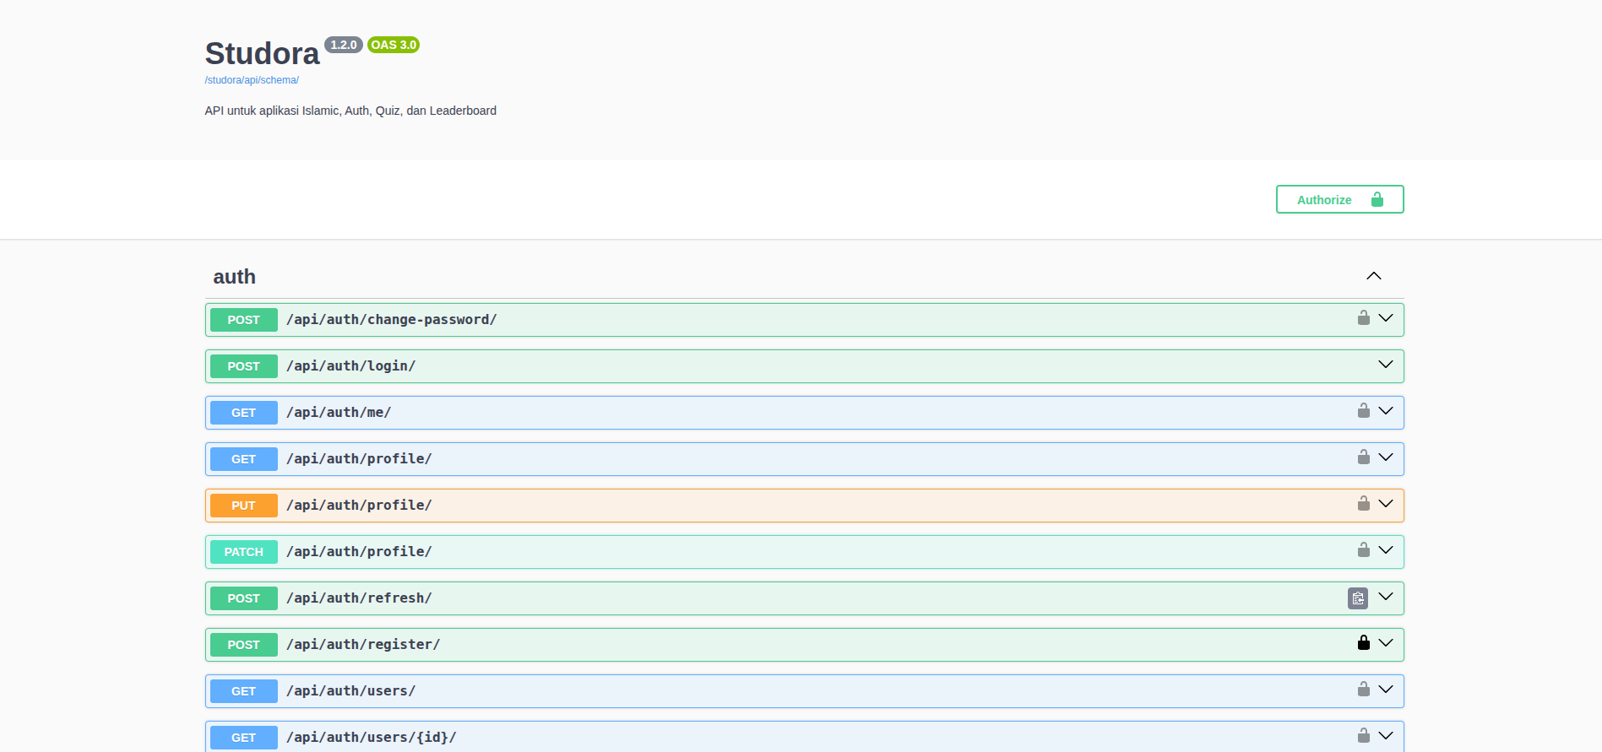This screenshot has height=752, width=1602.
Task: Click the /api/auth/me/ path text
Action: point(339,413)
